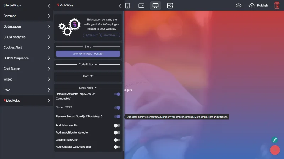Screen dimensions: 284x159
Task: Click the Site Settings header
Action: 12,5
